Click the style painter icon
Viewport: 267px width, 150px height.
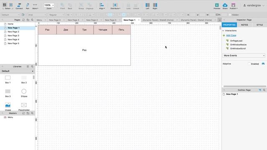coord(23,15)
